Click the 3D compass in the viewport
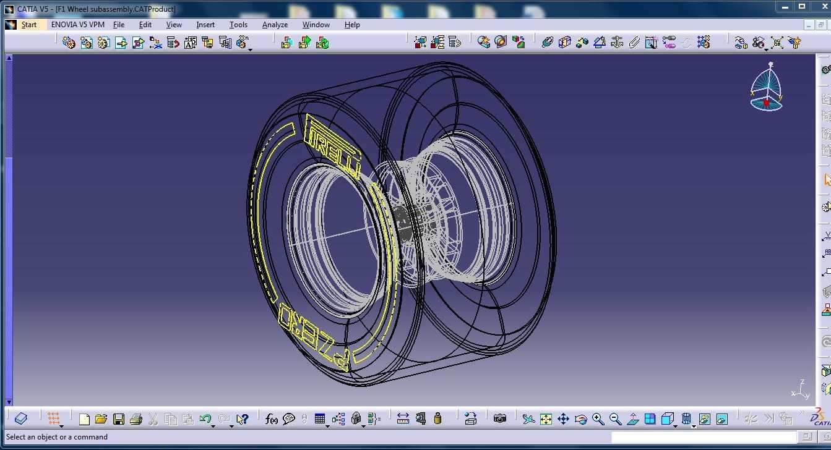Image resolution: width=831 pixels, height=450 pixels. tap(767, 88)
